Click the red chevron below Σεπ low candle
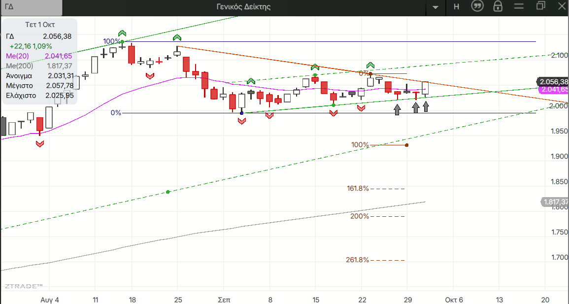 tap(241, 121)
